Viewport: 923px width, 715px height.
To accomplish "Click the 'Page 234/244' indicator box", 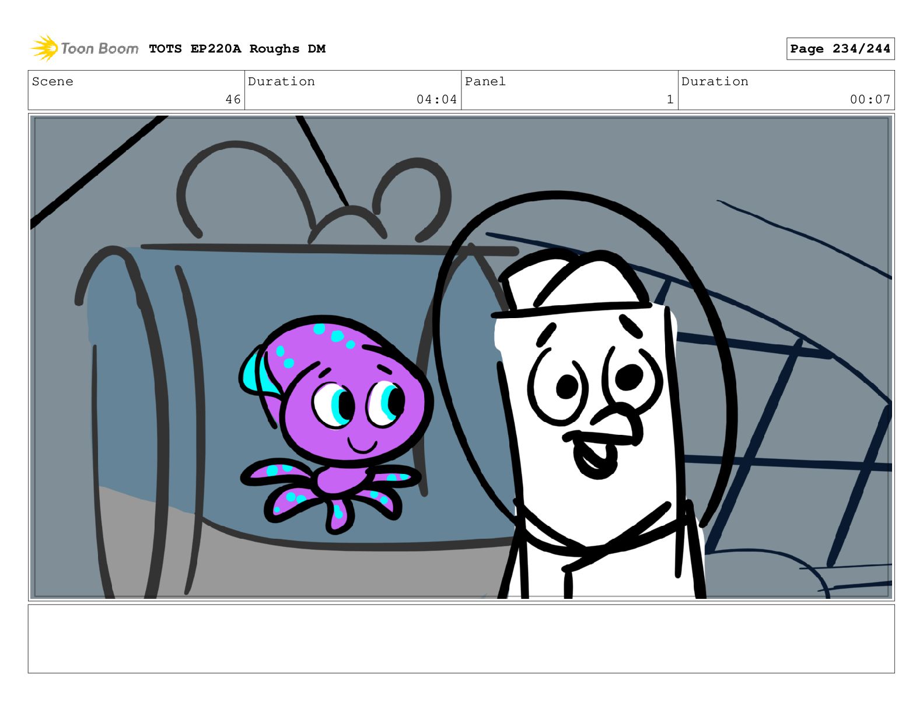I will point(840,49).
